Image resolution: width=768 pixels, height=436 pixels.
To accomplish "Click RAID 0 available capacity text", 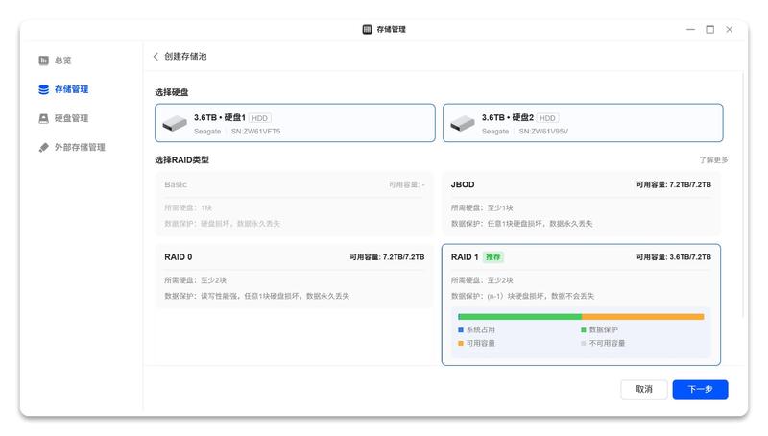I will coord(387,257).
